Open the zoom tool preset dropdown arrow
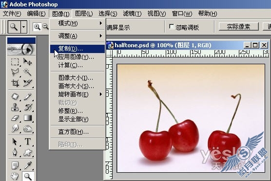Screen dimensions: 271x181 24,27
